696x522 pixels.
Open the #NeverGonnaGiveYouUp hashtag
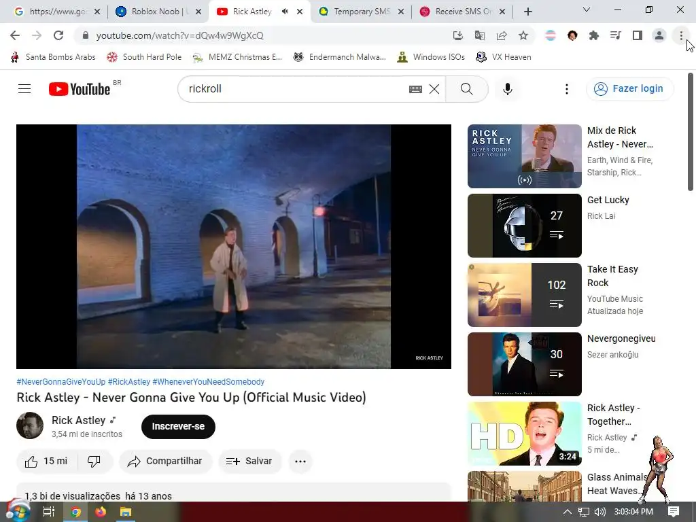point(60,382)
